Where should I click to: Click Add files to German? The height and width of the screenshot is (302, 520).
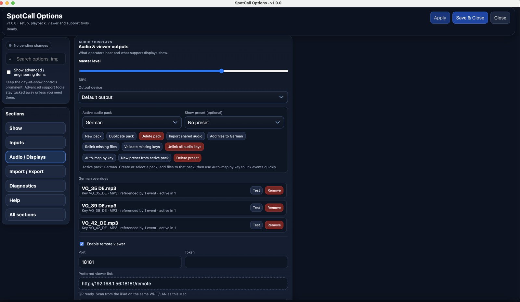(226, 136)
